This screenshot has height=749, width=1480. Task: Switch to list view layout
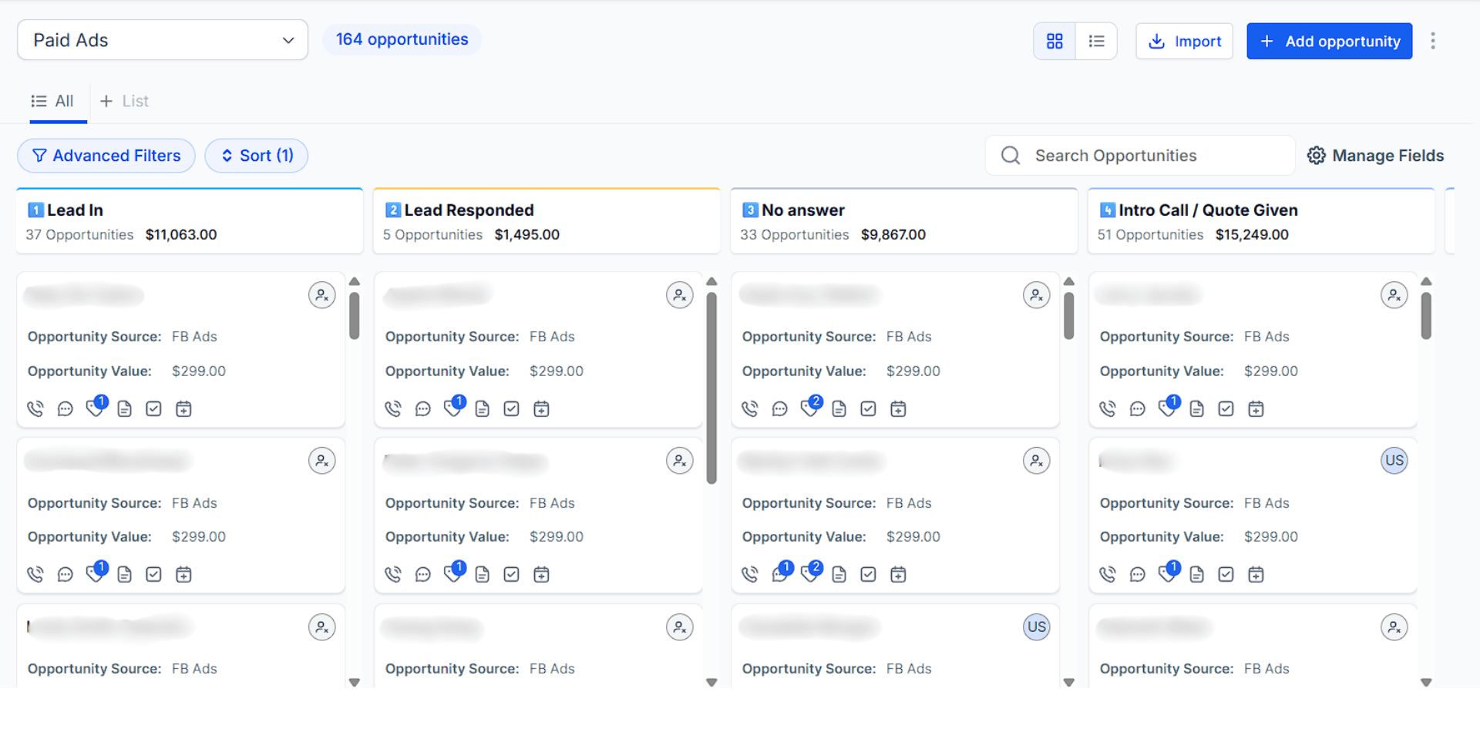click(x=1096, y=41)
